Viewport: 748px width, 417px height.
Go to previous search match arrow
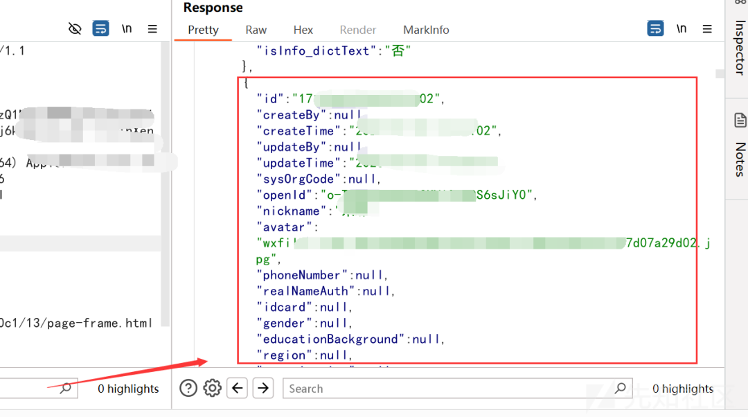point(237,388)
